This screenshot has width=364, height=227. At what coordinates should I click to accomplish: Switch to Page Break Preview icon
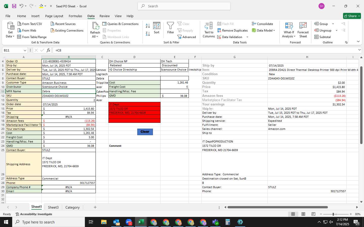[313, 214]
